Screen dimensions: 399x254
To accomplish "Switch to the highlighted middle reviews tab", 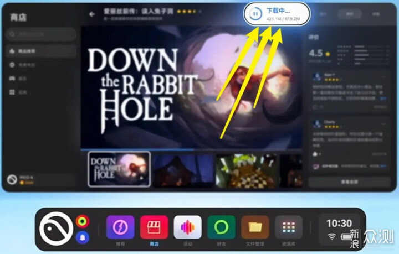I will point(350,14).
